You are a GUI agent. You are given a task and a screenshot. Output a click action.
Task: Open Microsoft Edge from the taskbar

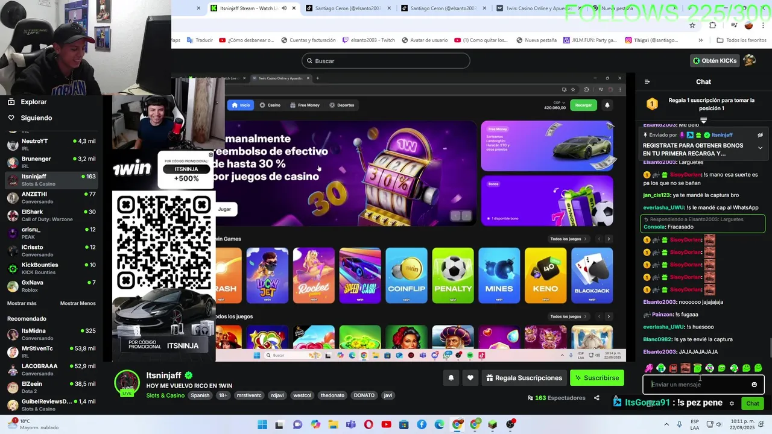pyautogui.click(x=439, y=424)
